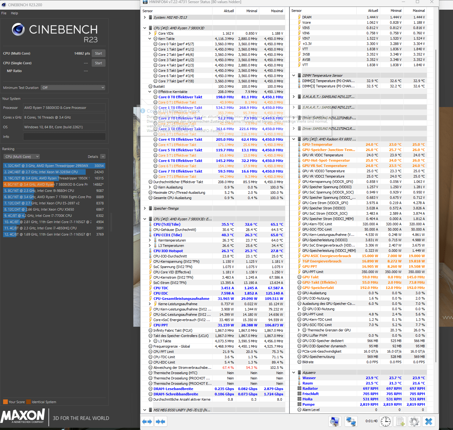
Task: Open HWiNFO sensor settings gear icon
Action: click(414, 422)
